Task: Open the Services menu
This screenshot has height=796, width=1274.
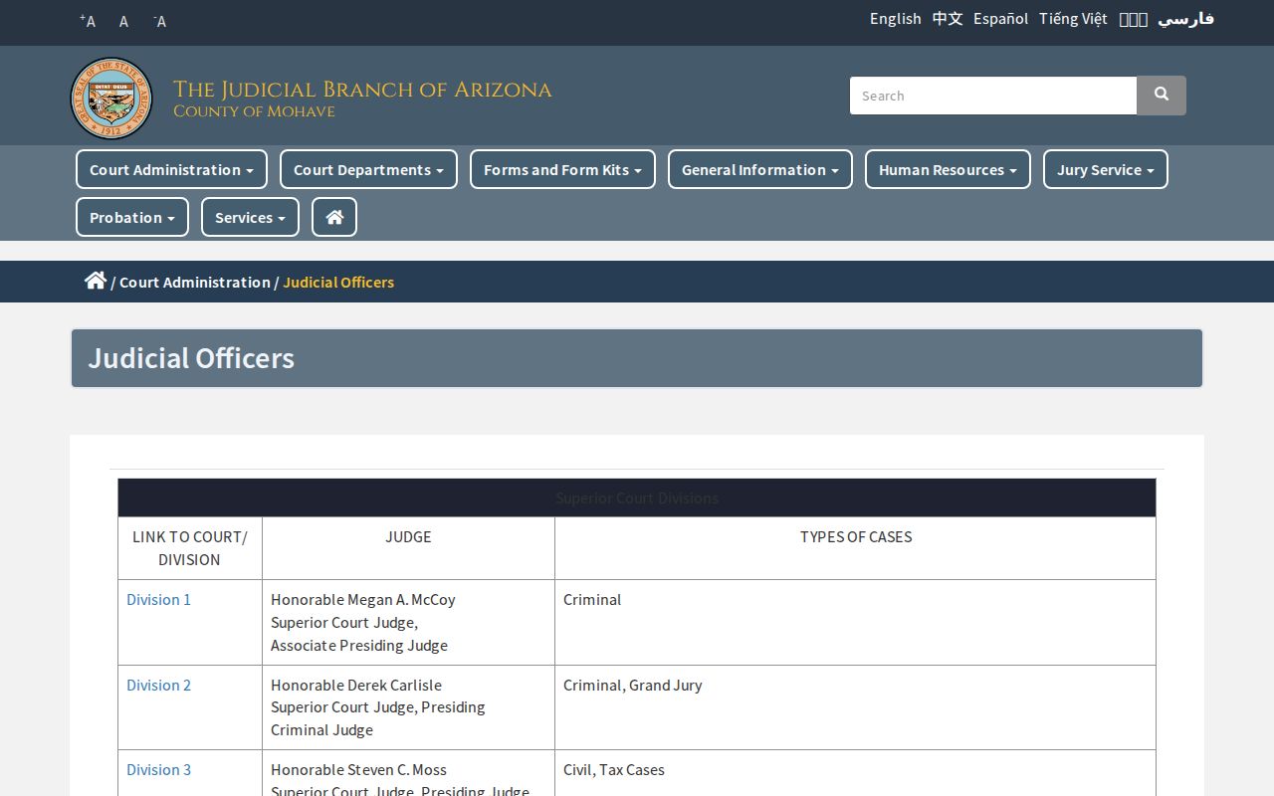Action: 250,217
